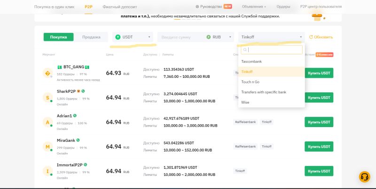Click the support headset chat icon
376x189 pixels.
(x=364, y=176)
